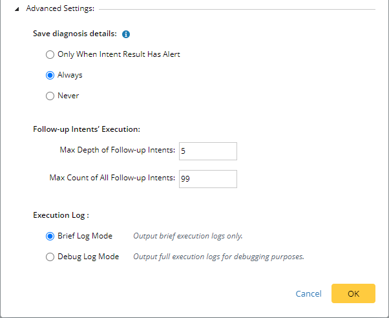Click the 'Brief Log Mode' label text

click(x=85, y=236)
